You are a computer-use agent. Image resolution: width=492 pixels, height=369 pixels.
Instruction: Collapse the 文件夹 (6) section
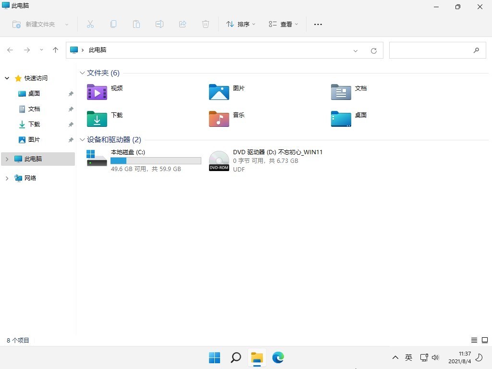(x=82, y=73)
